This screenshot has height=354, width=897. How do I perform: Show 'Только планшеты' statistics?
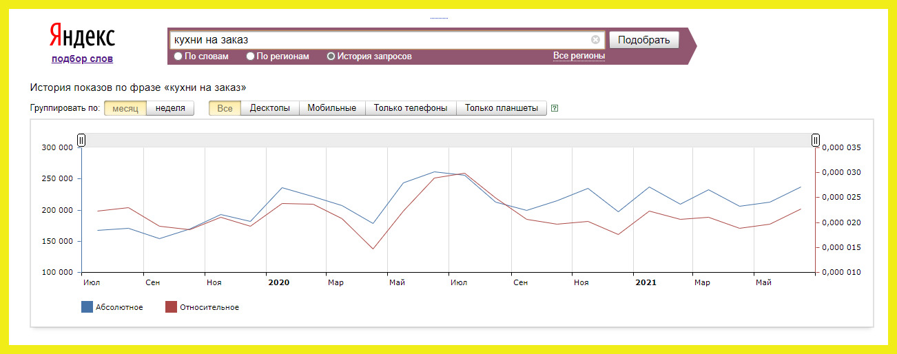(x=501, y=108)
